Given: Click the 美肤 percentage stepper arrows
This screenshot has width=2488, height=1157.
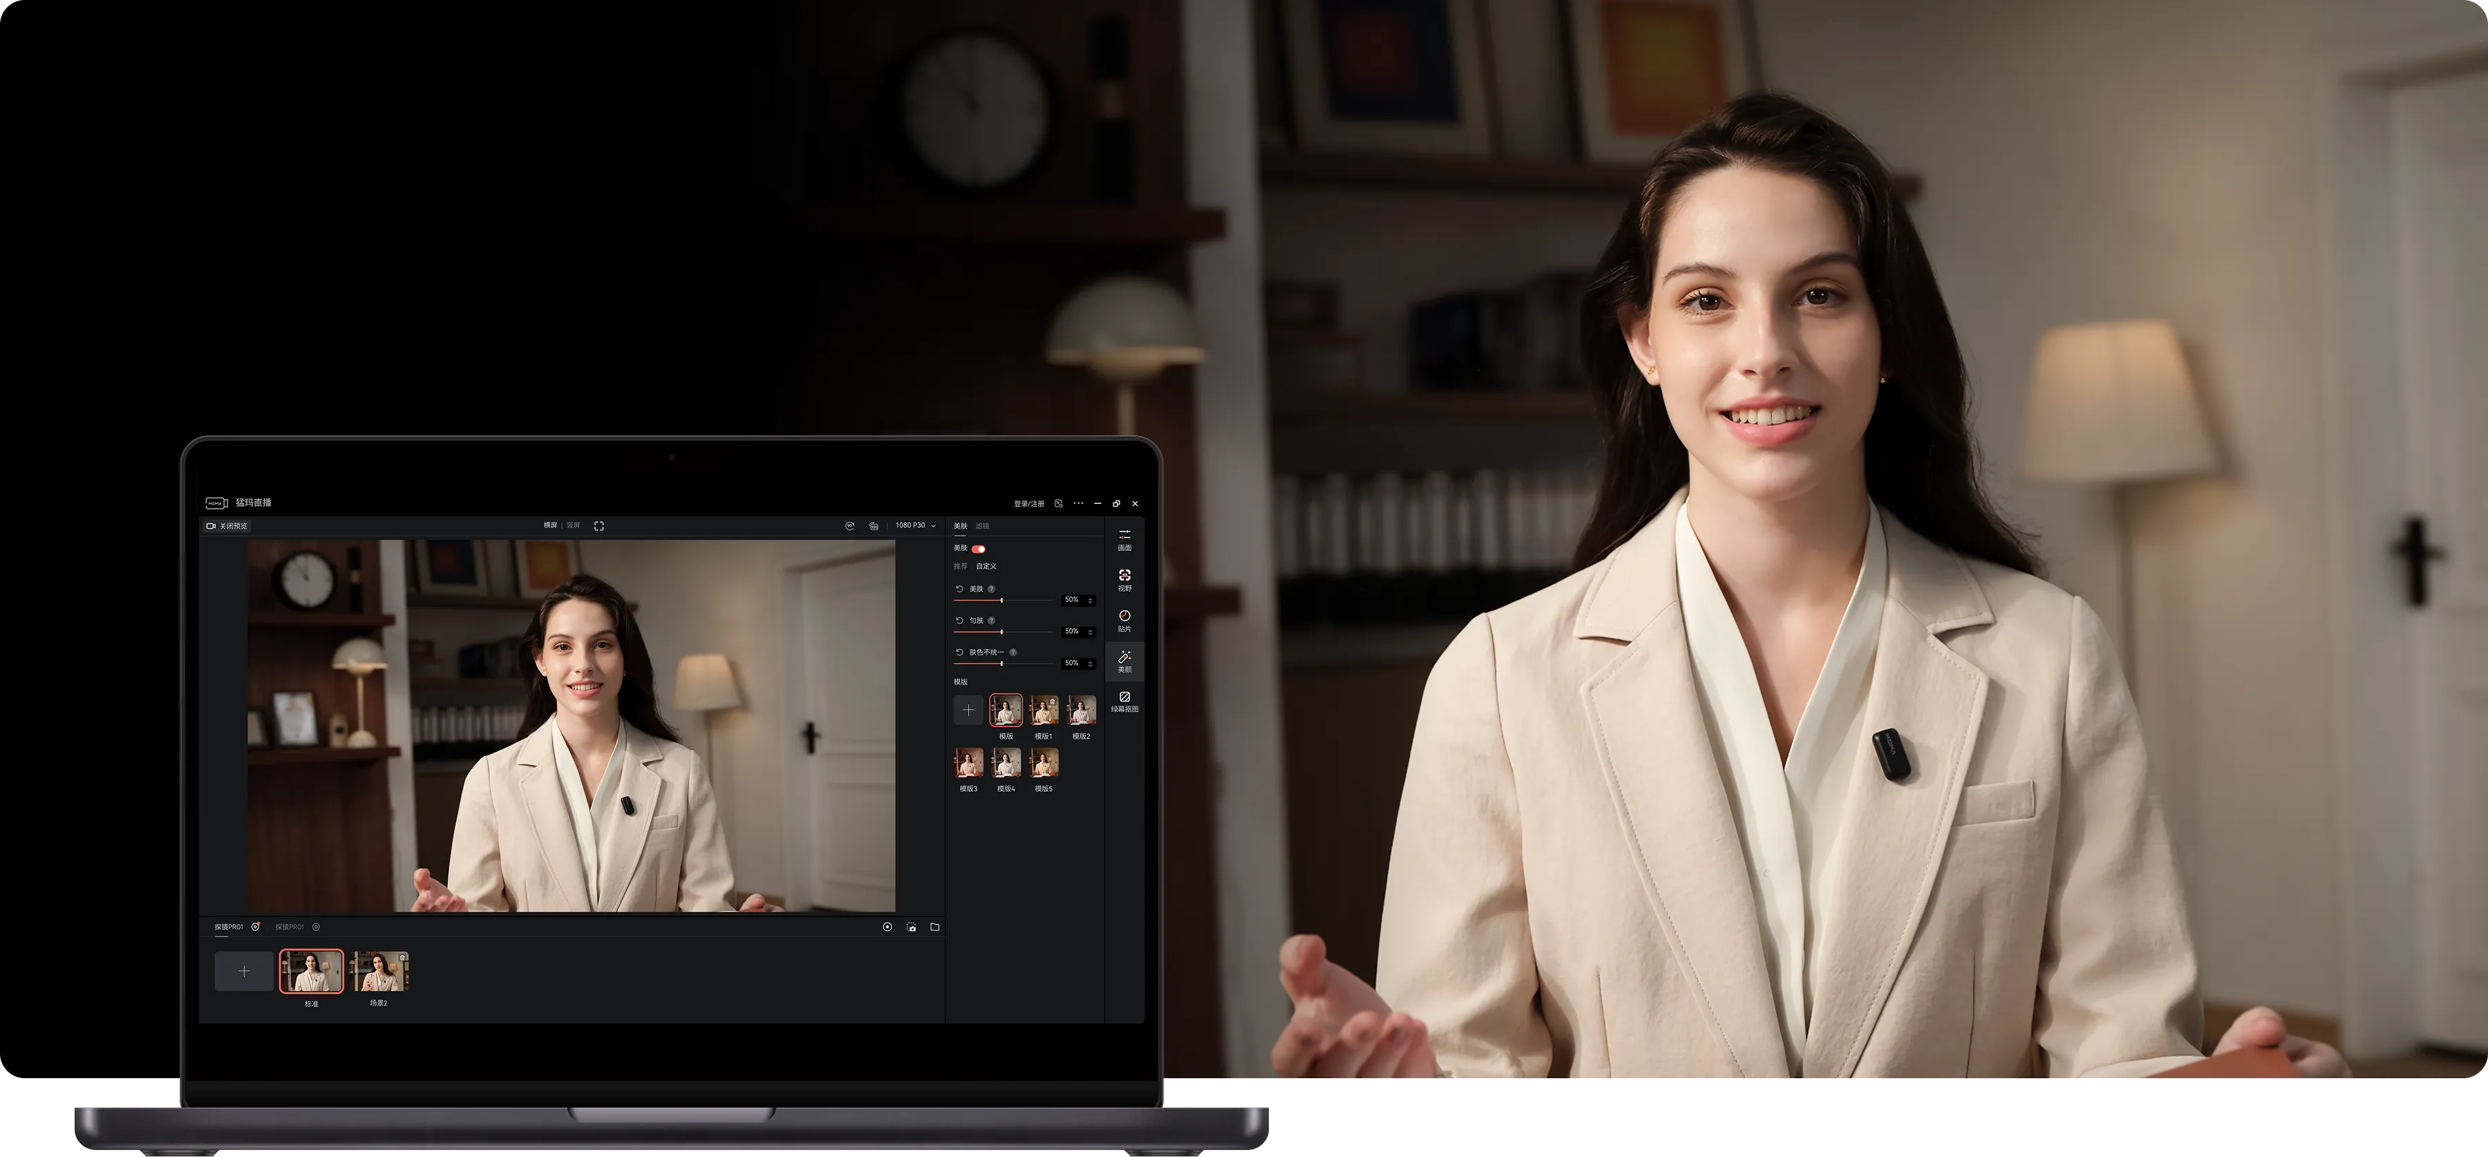Looking at the screenshot, I should click(x=1091, y=601).
